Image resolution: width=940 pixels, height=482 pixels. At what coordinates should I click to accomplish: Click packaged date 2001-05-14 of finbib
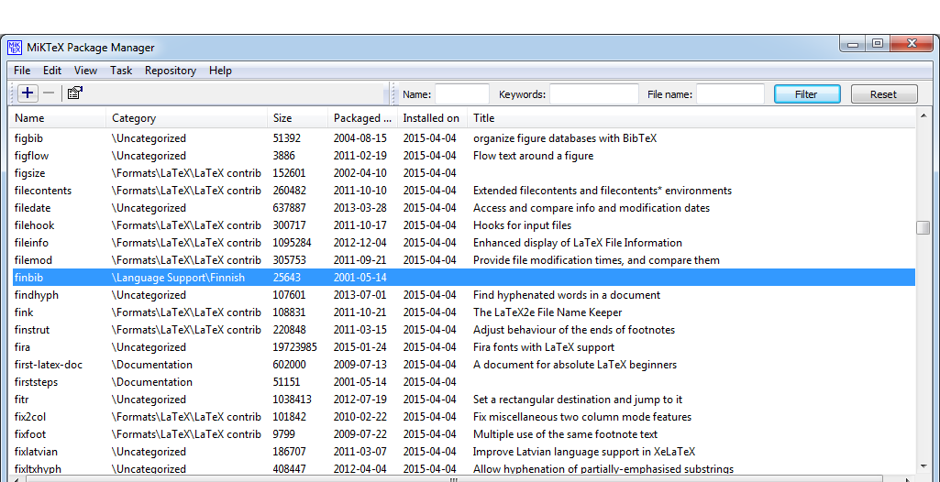pyautogui.click(x=360, y=278)
